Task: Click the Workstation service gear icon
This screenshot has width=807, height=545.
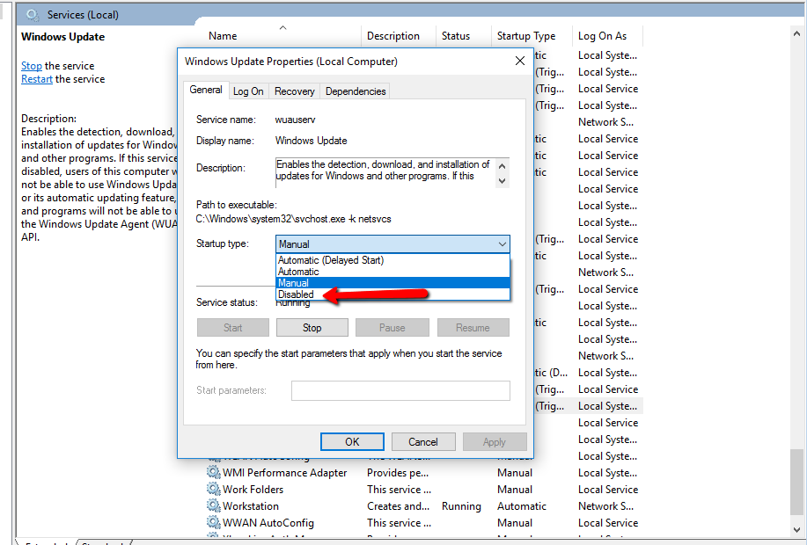Action: (213, 505)
